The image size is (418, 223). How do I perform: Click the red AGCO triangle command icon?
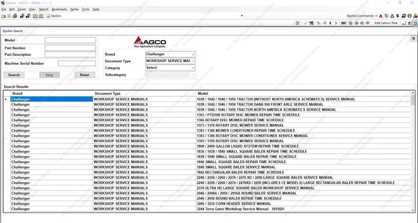(x=381, y=16)
